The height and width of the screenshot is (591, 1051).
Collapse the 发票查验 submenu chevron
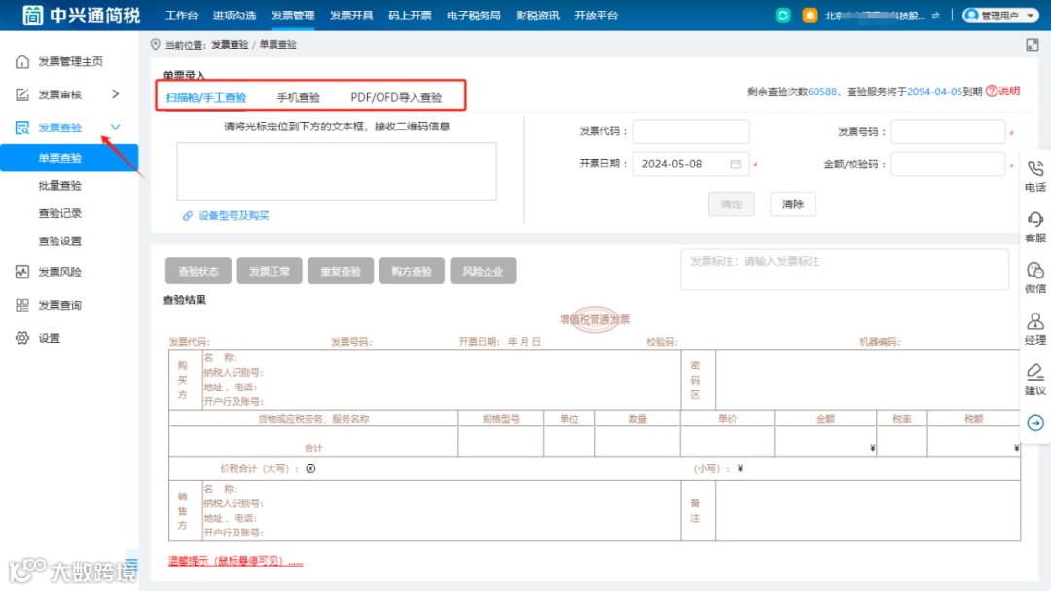click(115, 127)
